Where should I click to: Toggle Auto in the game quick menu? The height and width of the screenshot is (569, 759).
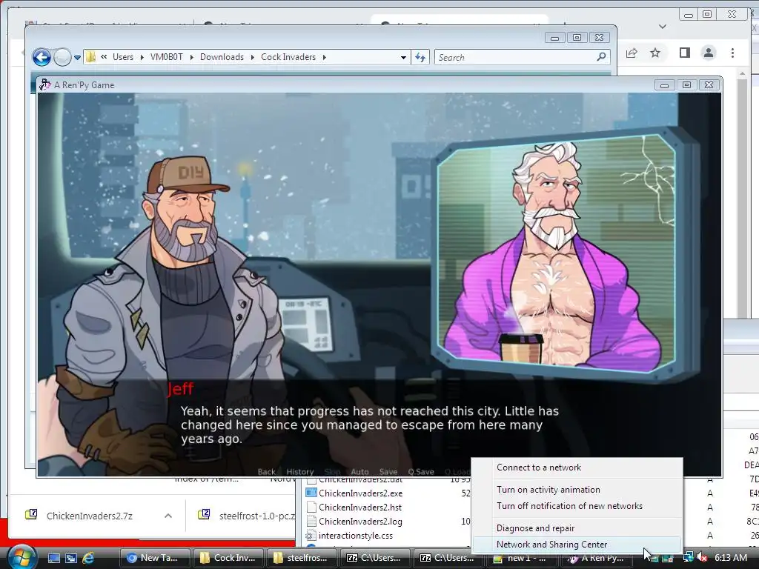pyautogui.click(x=359, y=472)
